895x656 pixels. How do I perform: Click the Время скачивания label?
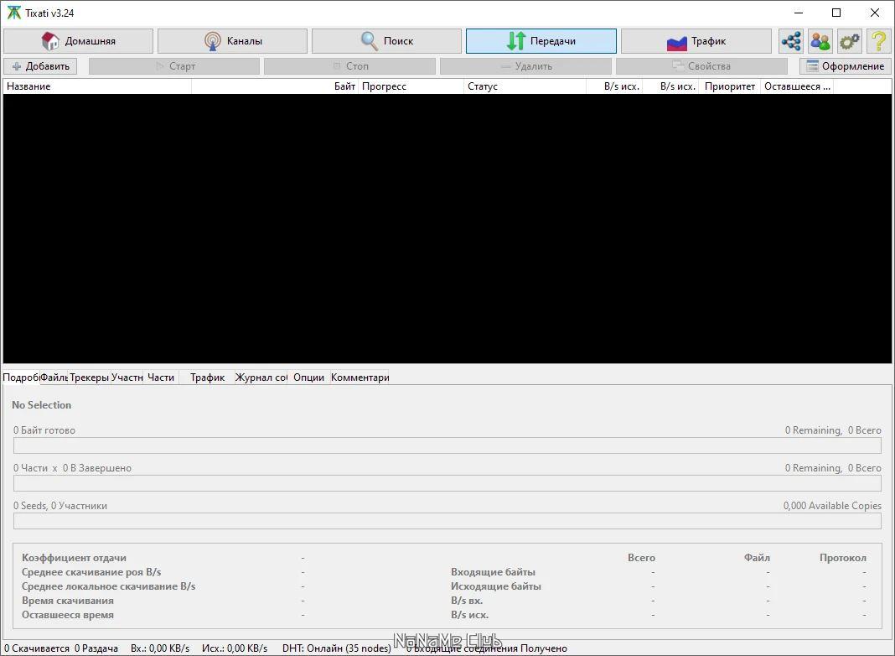click(x=67, y=601)
